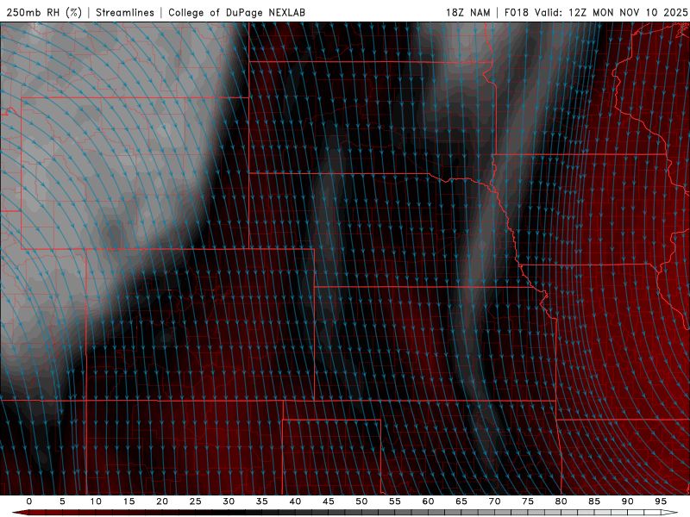Viewport: 690px width, 517px height.
Task: Click the colorbar label '40'
Action: (295, 501)
